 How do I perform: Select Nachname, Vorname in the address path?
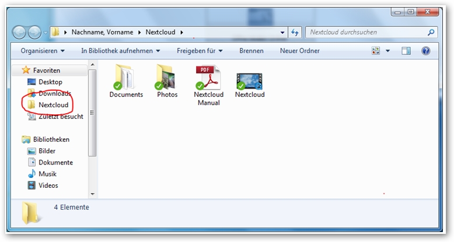(102, 32)
